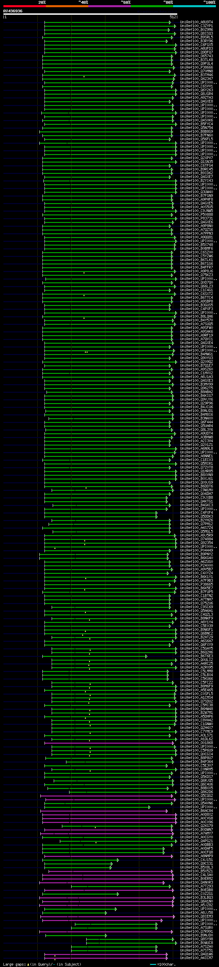Click the cyan =100char. scale legend
Screen dimensions: 219x967
pyautogui.click(x=163, y=964)
